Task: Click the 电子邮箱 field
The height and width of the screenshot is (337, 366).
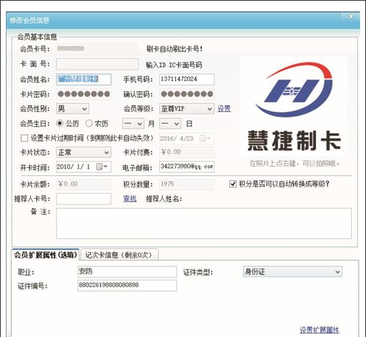Action: coord(187,166)
